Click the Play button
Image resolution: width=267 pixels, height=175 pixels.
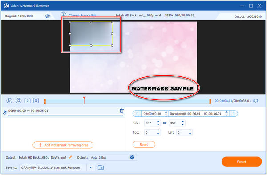click(x=9, y=101)
